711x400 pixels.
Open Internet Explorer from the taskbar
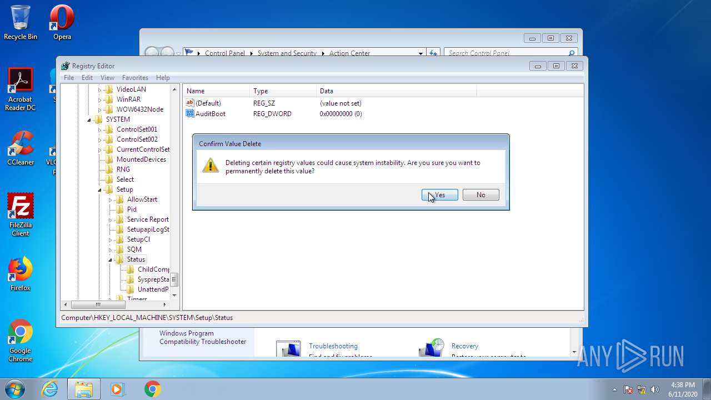click(50, 389)
